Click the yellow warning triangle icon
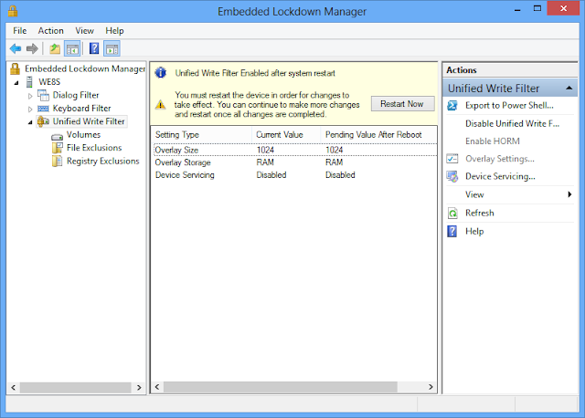The image size is (585, 418). coord(161,105)
